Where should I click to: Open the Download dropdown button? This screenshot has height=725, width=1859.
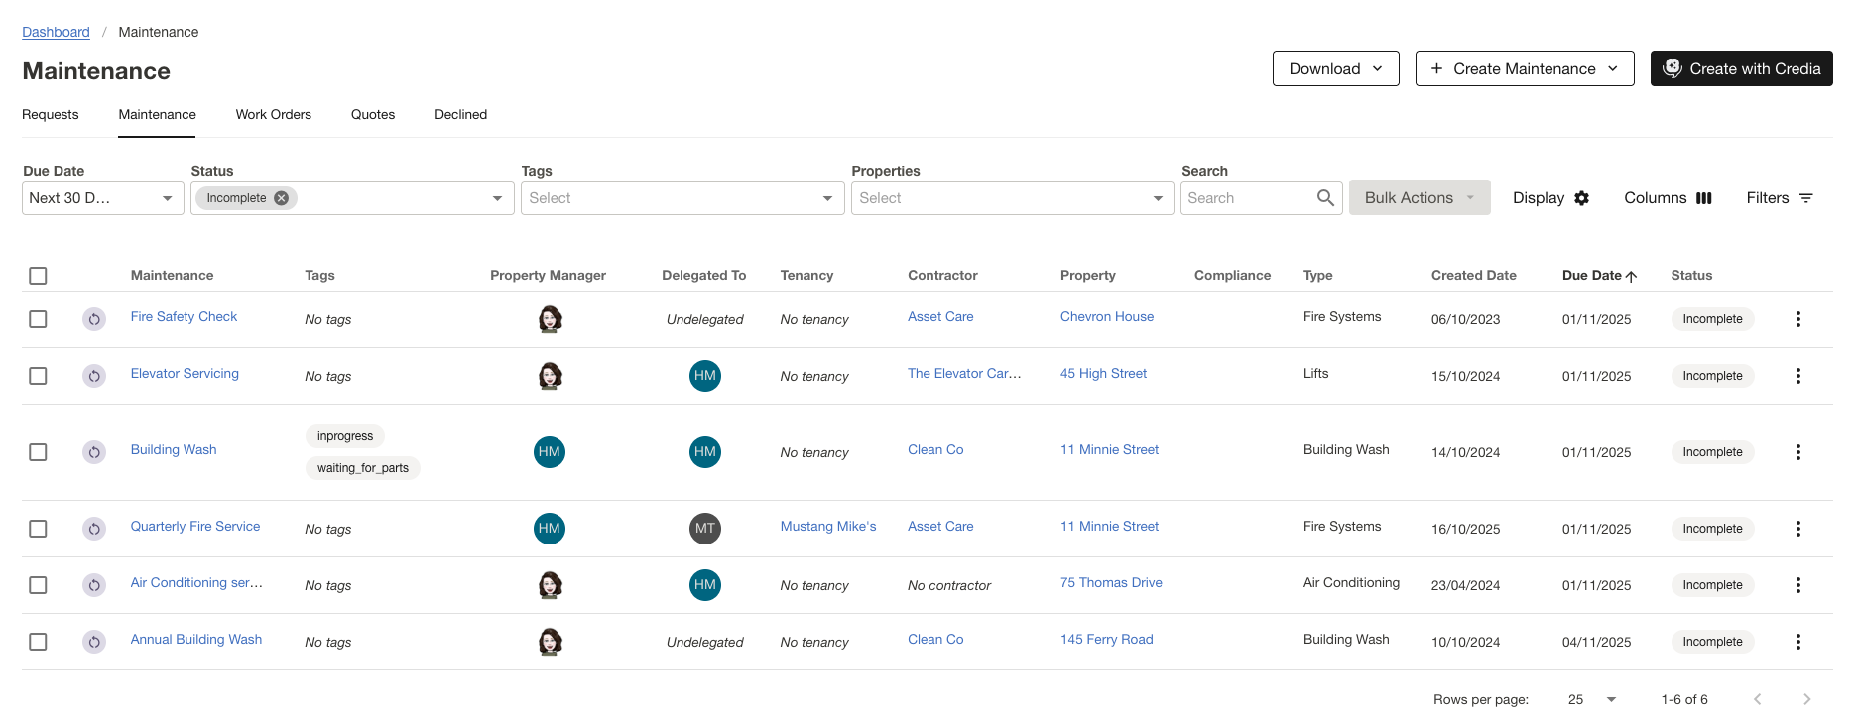tap(1335, 68)
